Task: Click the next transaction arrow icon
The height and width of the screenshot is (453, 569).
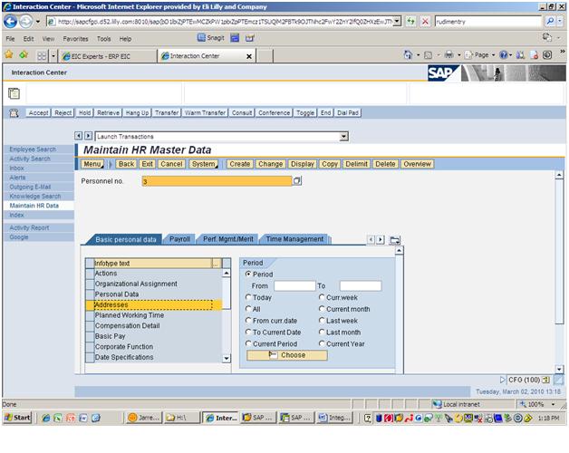Action: point(88,136)
